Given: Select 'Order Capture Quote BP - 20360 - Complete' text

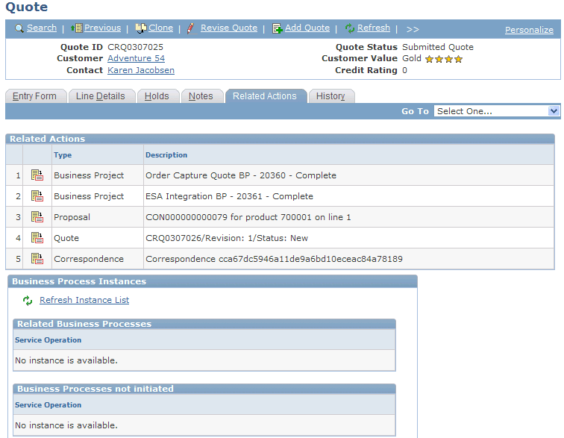Looking at the screenshot, I should tap(241, 175).
